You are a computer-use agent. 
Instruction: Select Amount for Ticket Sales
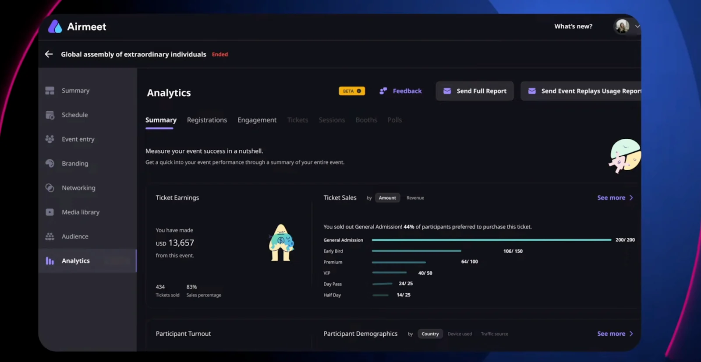[x=387, y=198]
